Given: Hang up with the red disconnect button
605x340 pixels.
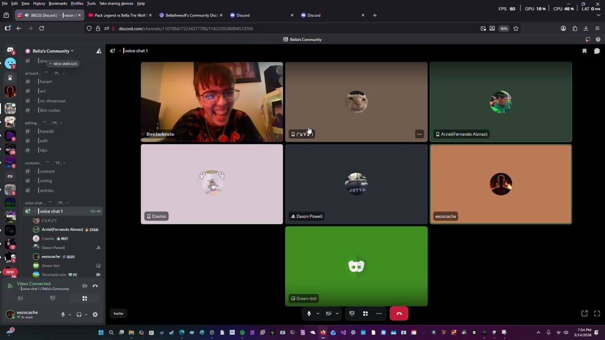Looking at the screenshot, I should pyautogui.click(x=399, y=314).
